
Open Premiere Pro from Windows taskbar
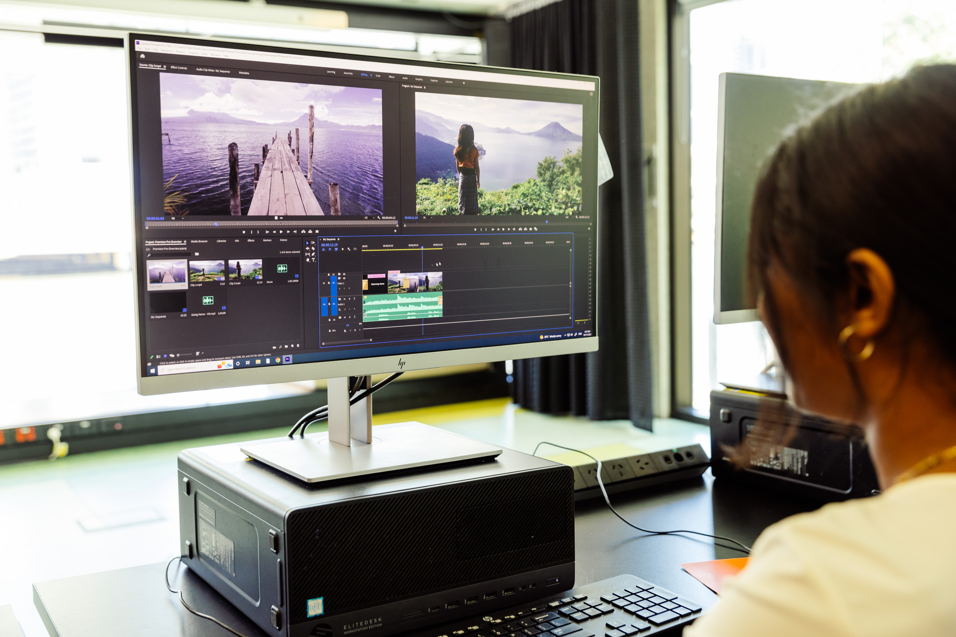287,359
